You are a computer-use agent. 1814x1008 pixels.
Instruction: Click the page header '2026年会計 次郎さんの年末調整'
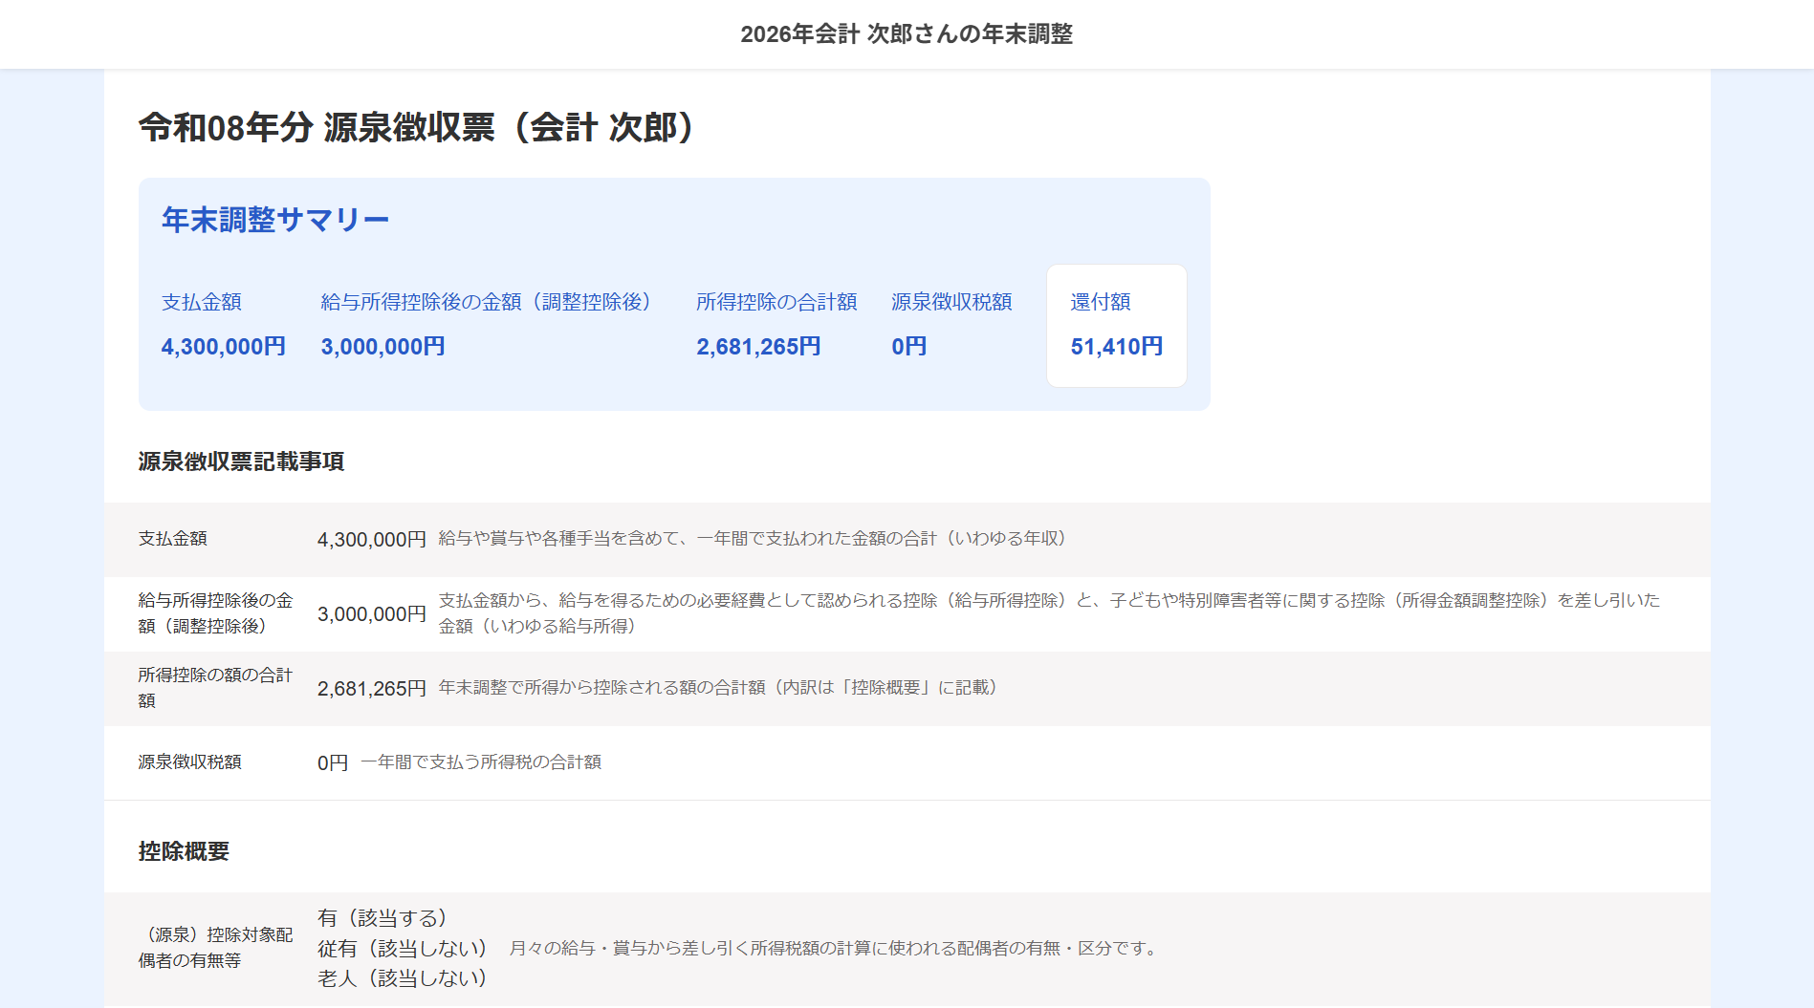907,34
